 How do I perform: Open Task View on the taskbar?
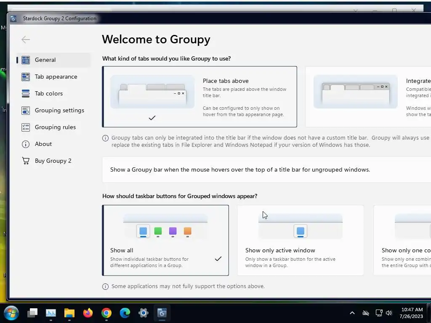pyautogui.click(x=32, y=313)
